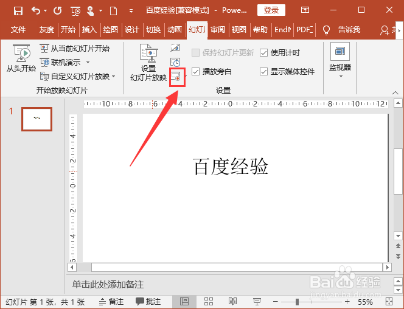The height and width of the screenshot is (309, 404).
Task: Toggle the 备注 notes pane button
Action: point(111,302)
